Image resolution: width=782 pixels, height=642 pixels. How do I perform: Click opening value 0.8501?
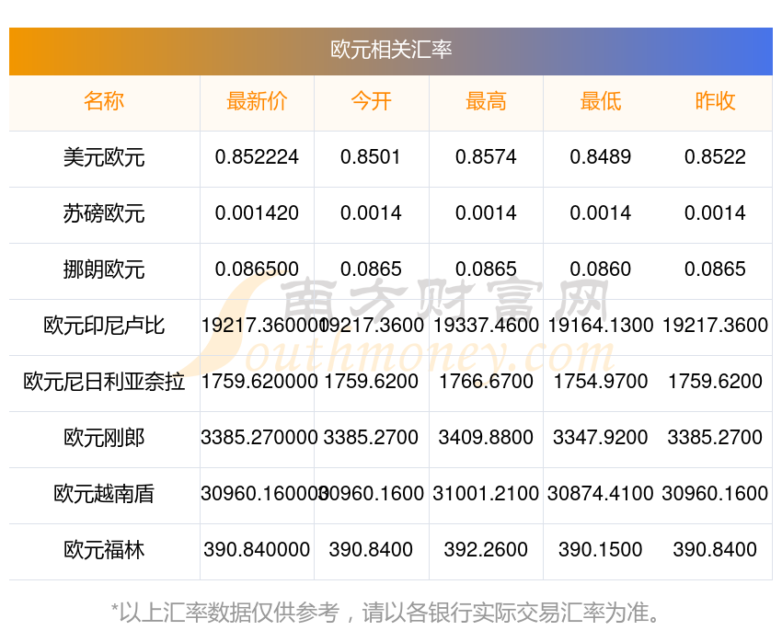[371, 157]
